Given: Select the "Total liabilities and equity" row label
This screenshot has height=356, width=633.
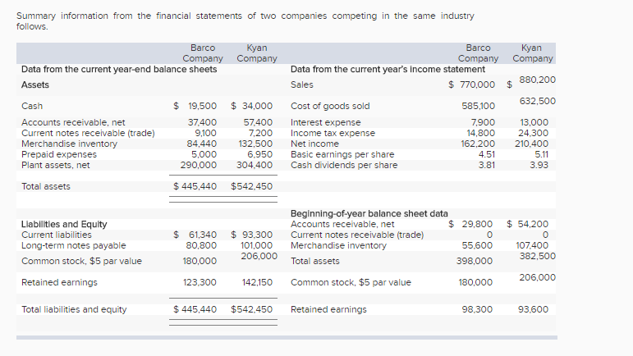Looking at the screenshot, I should pos(74,309).
